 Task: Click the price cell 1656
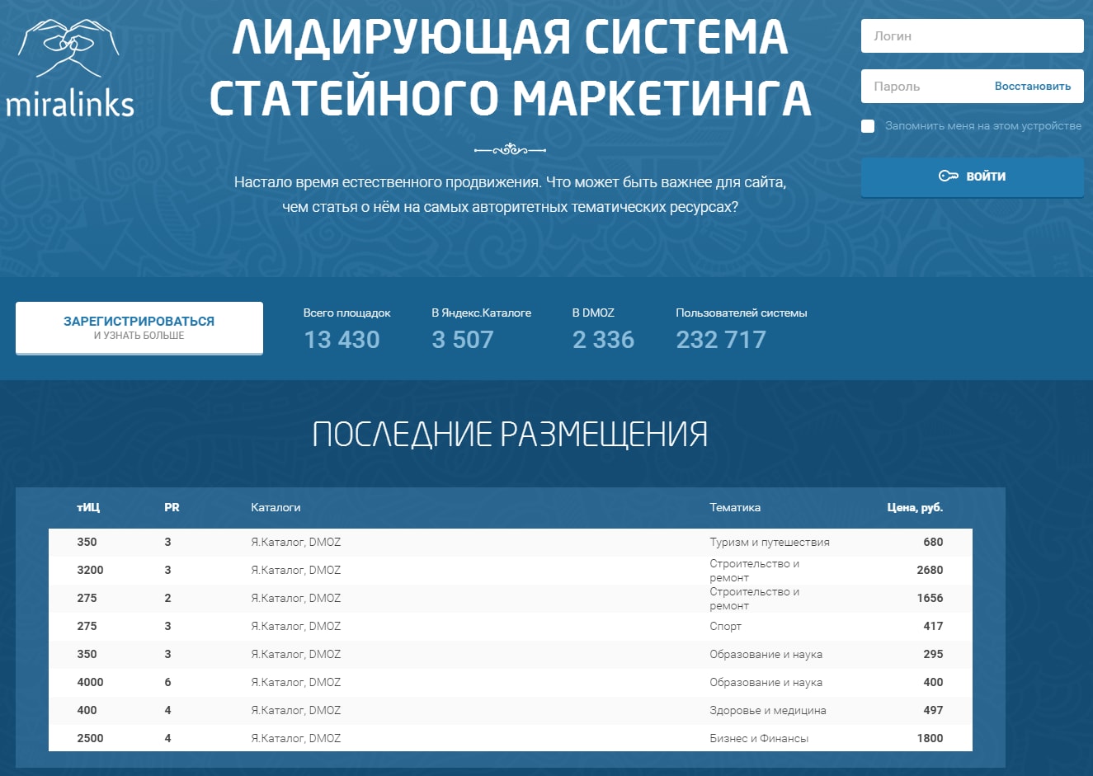coord(930,598)
